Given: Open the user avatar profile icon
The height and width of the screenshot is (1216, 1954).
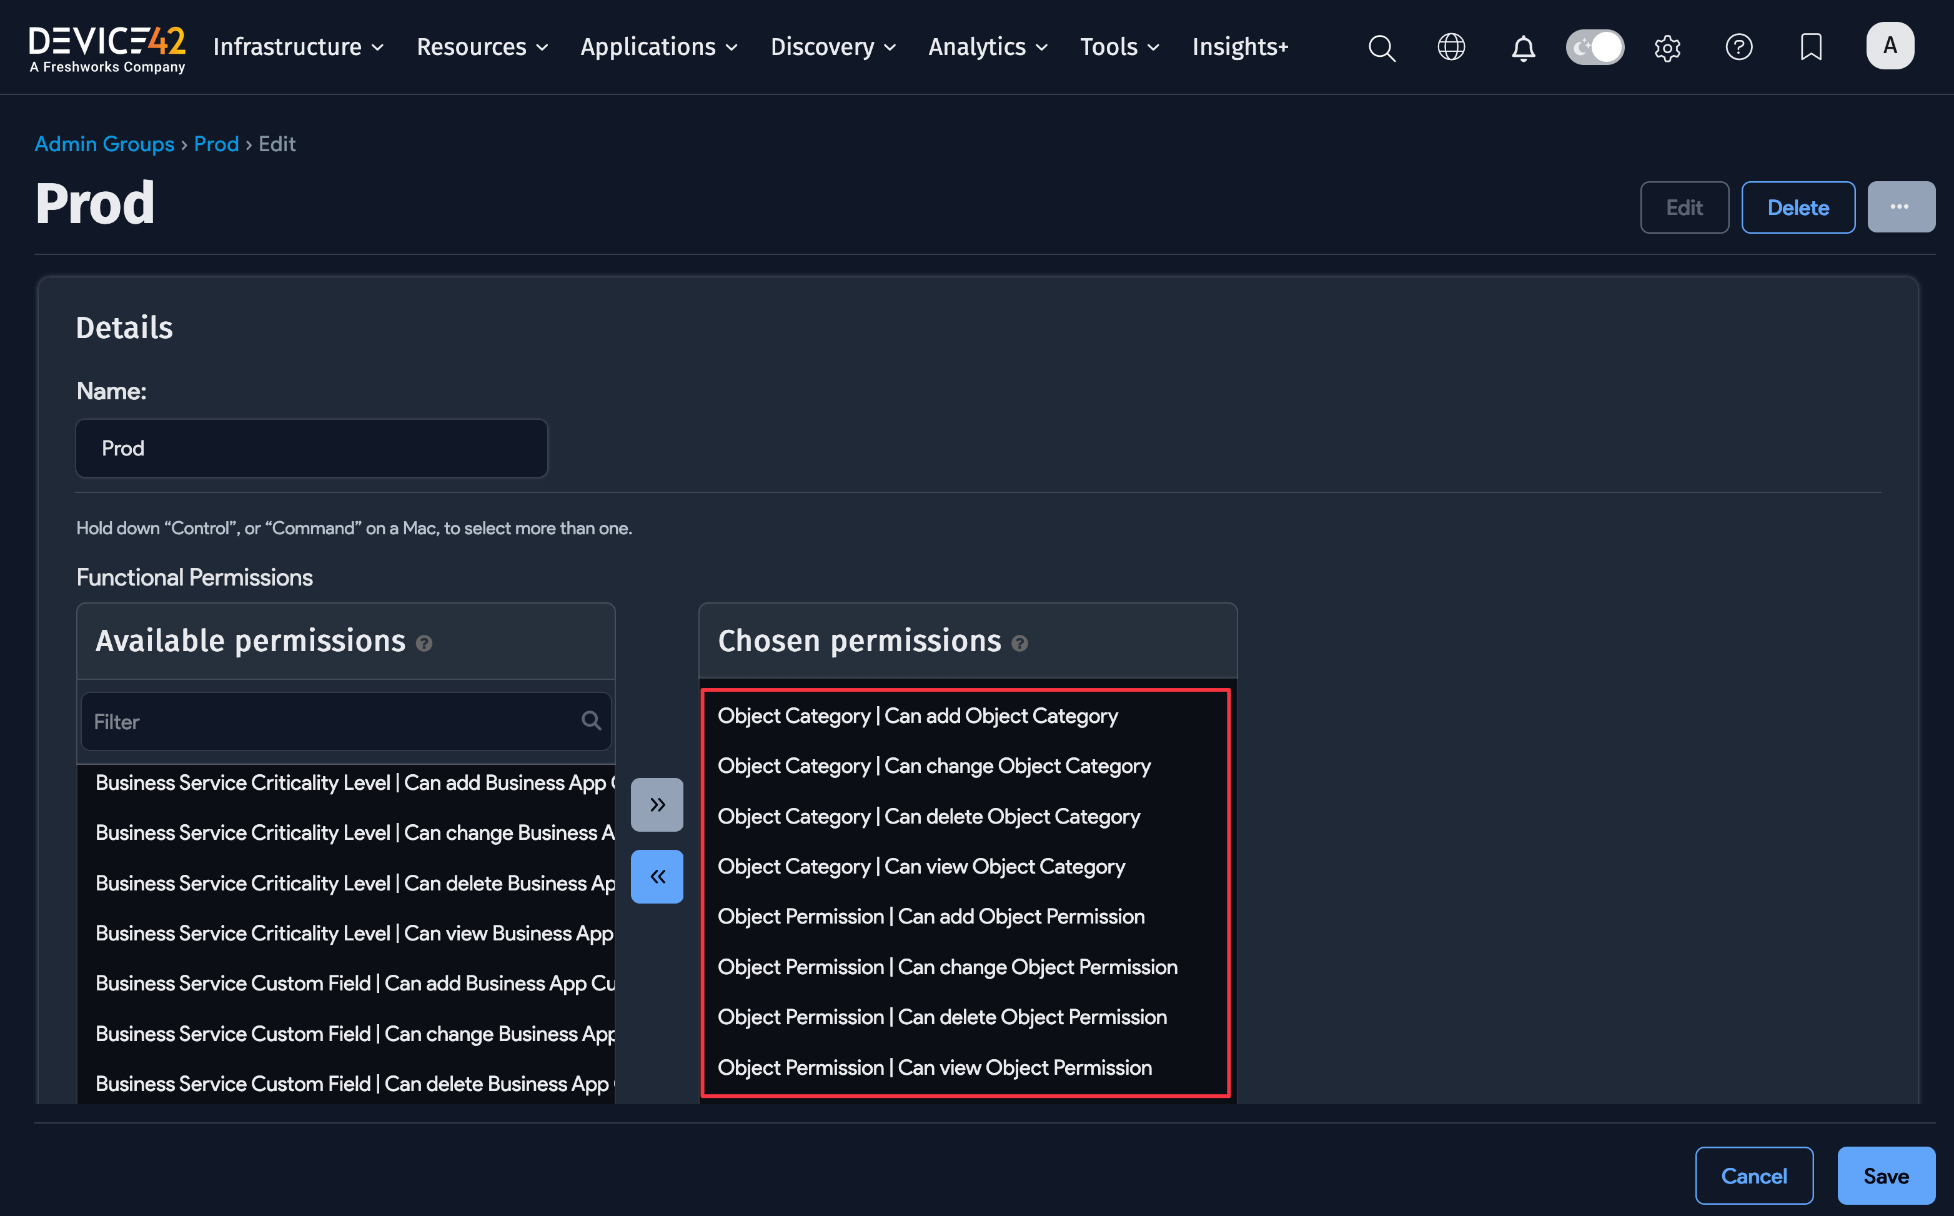Looking at the screenshot, I should pos(1890,46).
